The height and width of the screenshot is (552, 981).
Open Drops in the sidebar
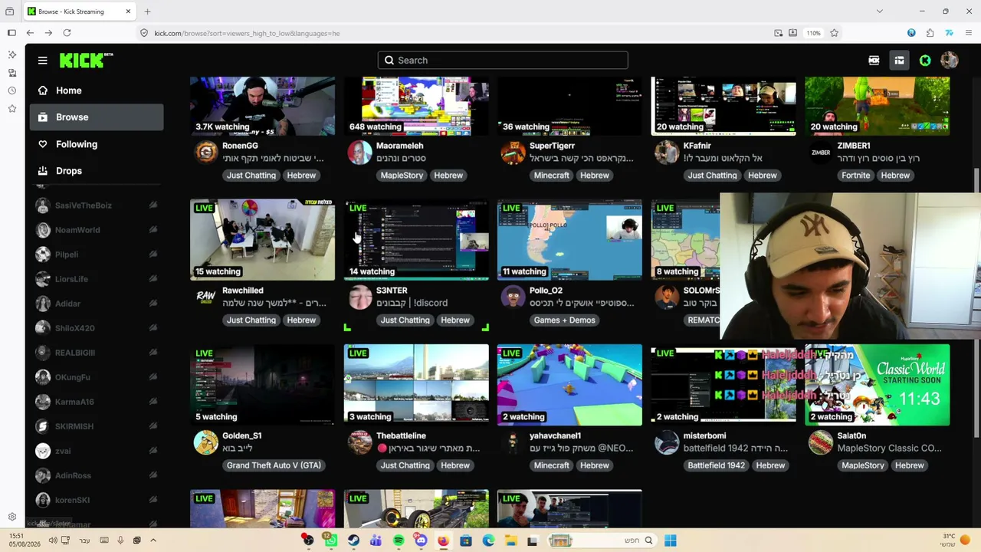tap(97, 171)
